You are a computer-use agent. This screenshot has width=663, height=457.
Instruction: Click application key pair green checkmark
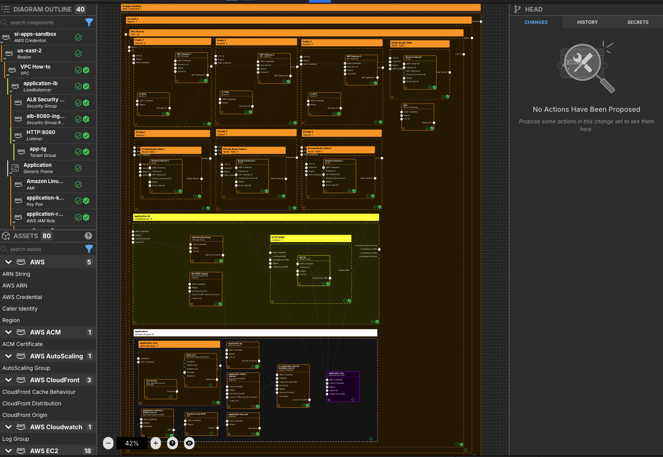pos(86,201)
